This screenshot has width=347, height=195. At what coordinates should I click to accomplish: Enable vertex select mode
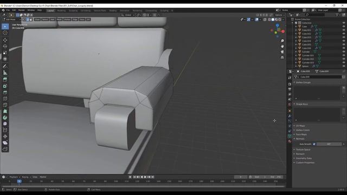[24, 19]
